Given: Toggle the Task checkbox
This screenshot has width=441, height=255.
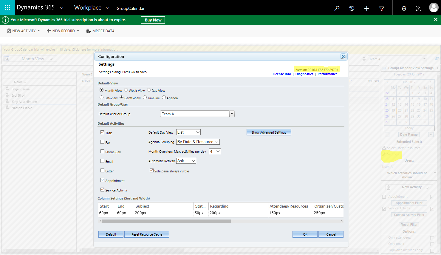Looking at the screenshot, I should click(x=102, y=132).
